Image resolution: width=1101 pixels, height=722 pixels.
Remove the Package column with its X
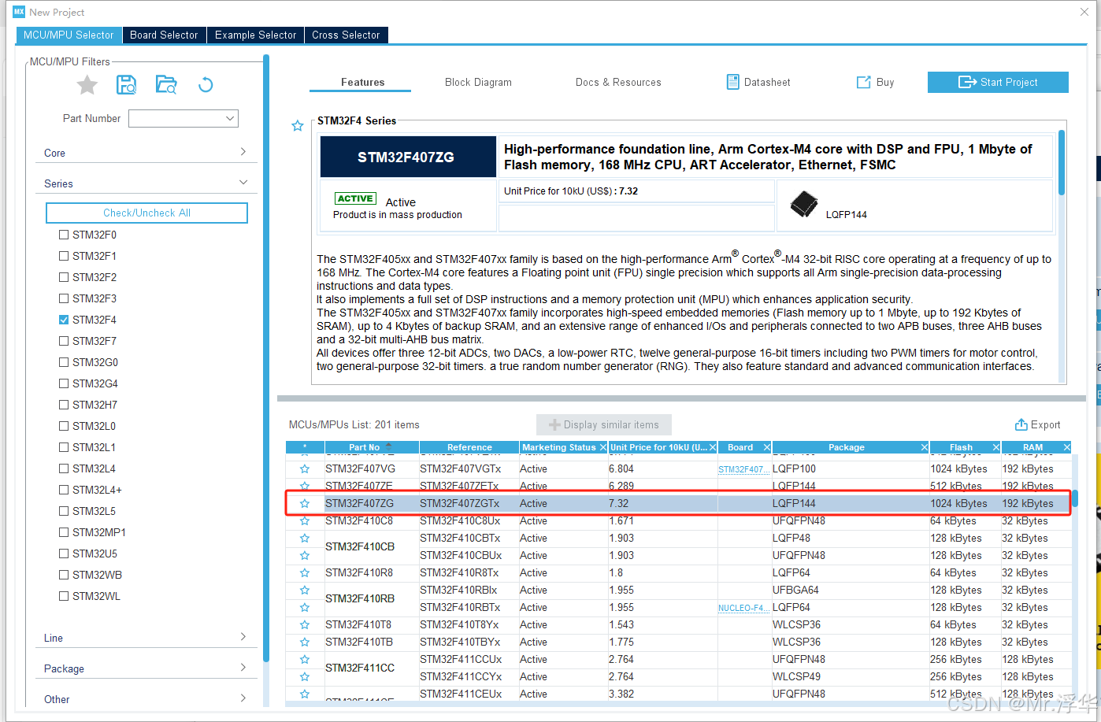point(925,447)
